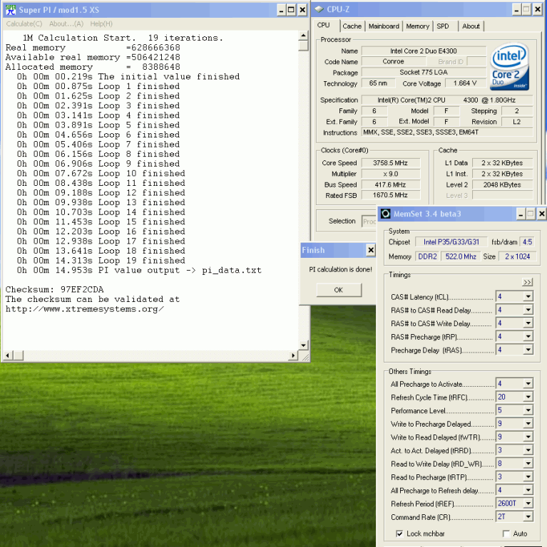
Task: Click the Super PI vertical scrollbar down arrow
Action: tap(303, 345)
